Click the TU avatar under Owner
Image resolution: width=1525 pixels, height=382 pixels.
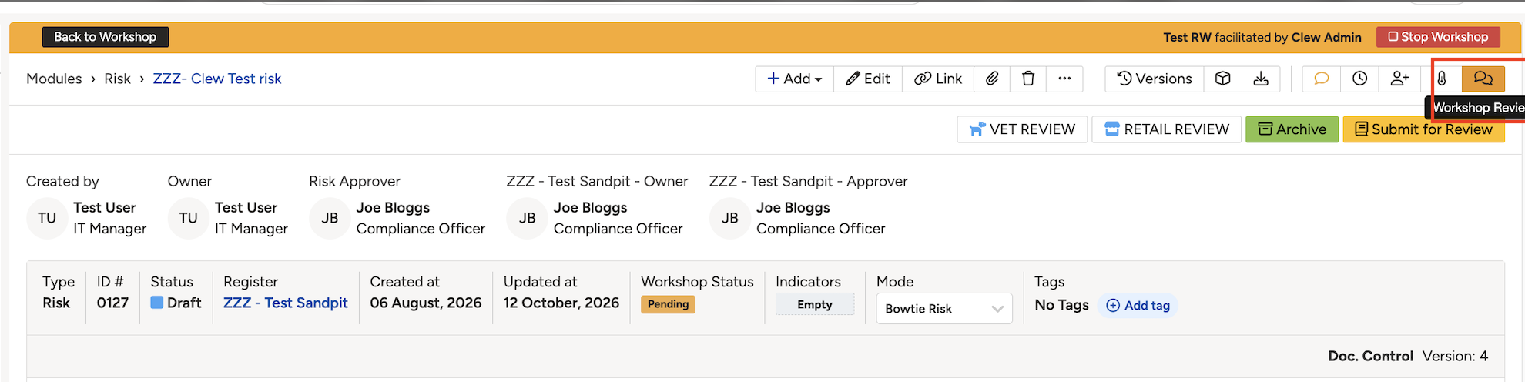pyautogui.click(x=189, y=218)
